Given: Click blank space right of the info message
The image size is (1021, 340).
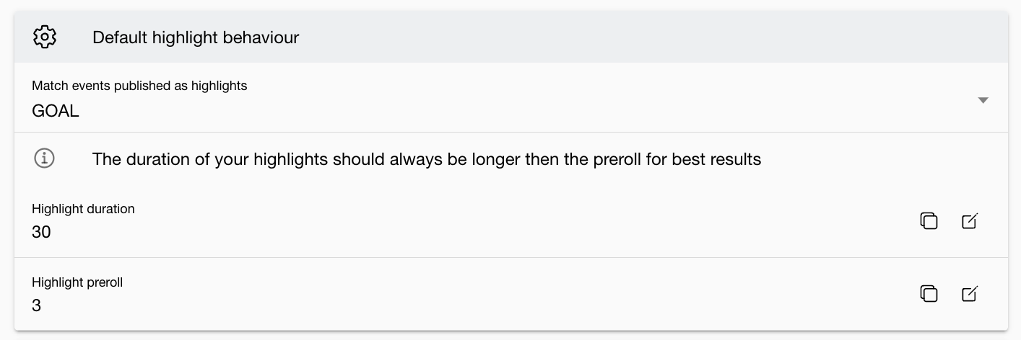Looking at the screenshot, I should pyautogui.click(x=881, y=158).
